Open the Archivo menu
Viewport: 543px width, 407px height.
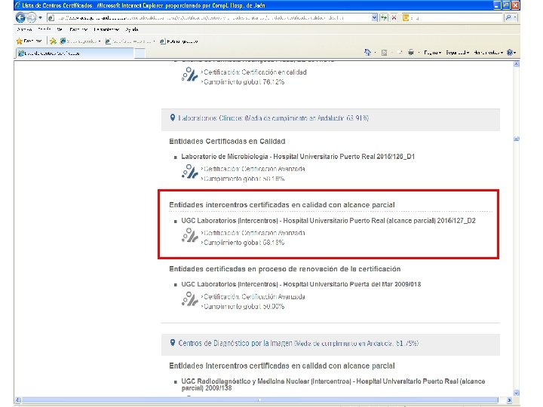click(x=24, y=29)
